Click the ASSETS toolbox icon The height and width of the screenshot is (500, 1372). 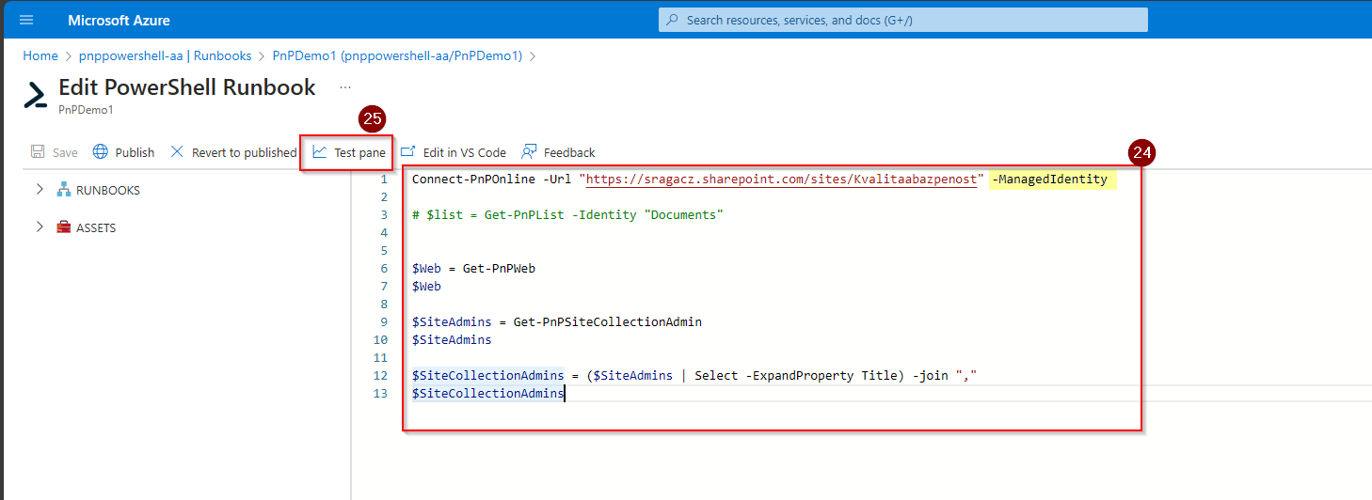coord(64,227)
